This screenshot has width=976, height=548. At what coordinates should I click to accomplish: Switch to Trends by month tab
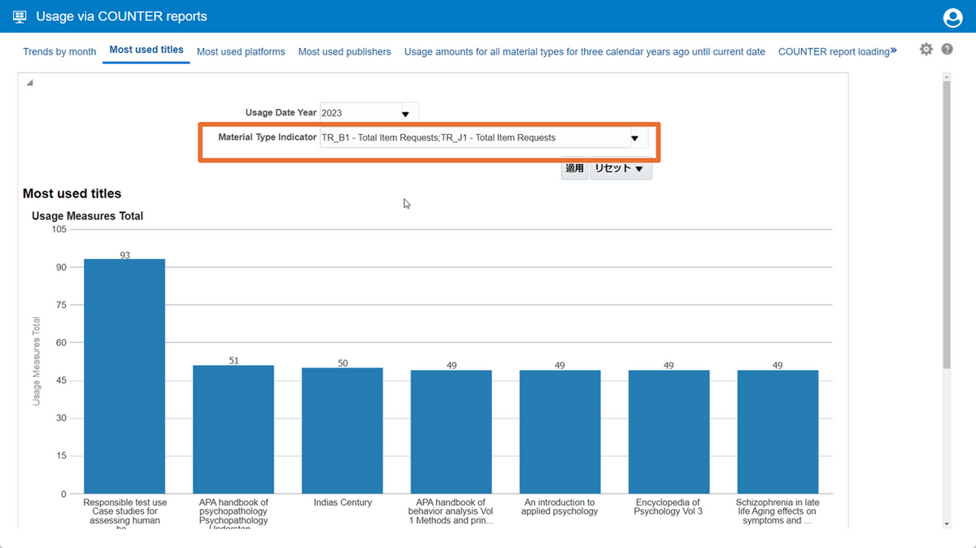[59, 51]
